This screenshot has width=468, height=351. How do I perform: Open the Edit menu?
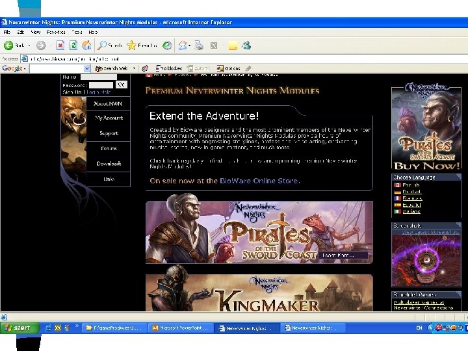[x=21, y=32]
